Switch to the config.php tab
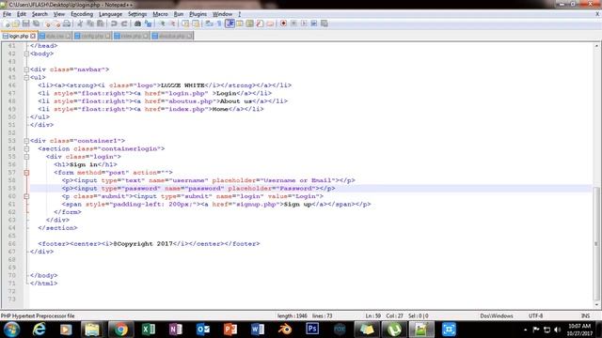 tap(92, 36)
